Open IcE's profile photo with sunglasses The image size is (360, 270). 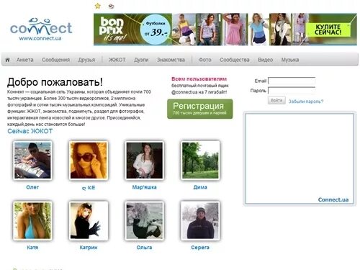(89, 161)
